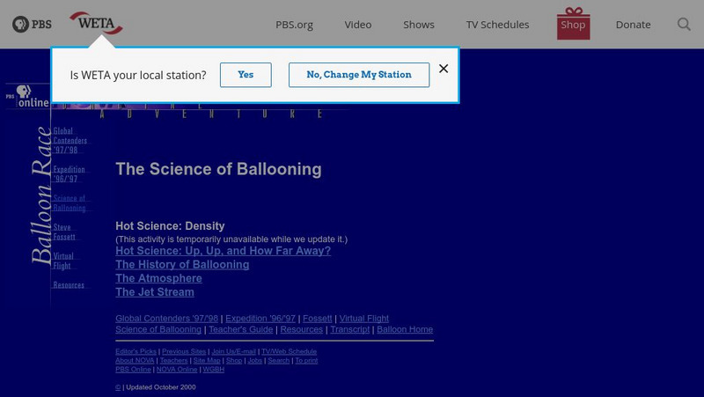Viewport: 704px width, 397px height.
Task: Open About NOVA link
Action: tap(135, 360)
